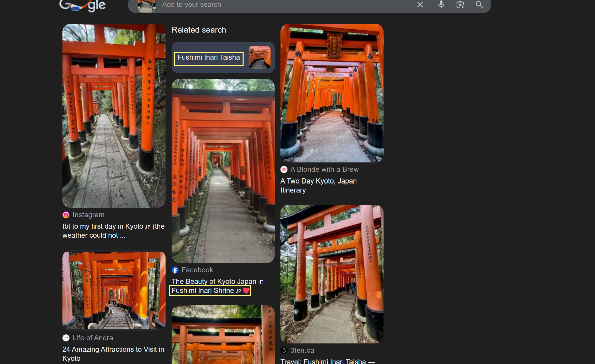Screen dimensions: 595x364
Task: Click the A Blonde with a Brew favicon
Action: (x=284, y=169)
